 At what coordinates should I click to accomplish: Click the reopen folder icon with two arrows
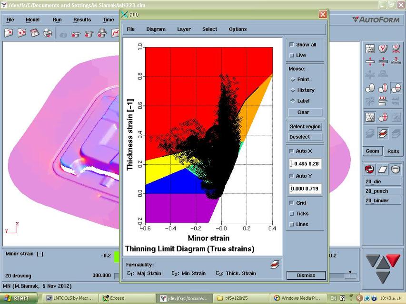[x=22, y=33]
